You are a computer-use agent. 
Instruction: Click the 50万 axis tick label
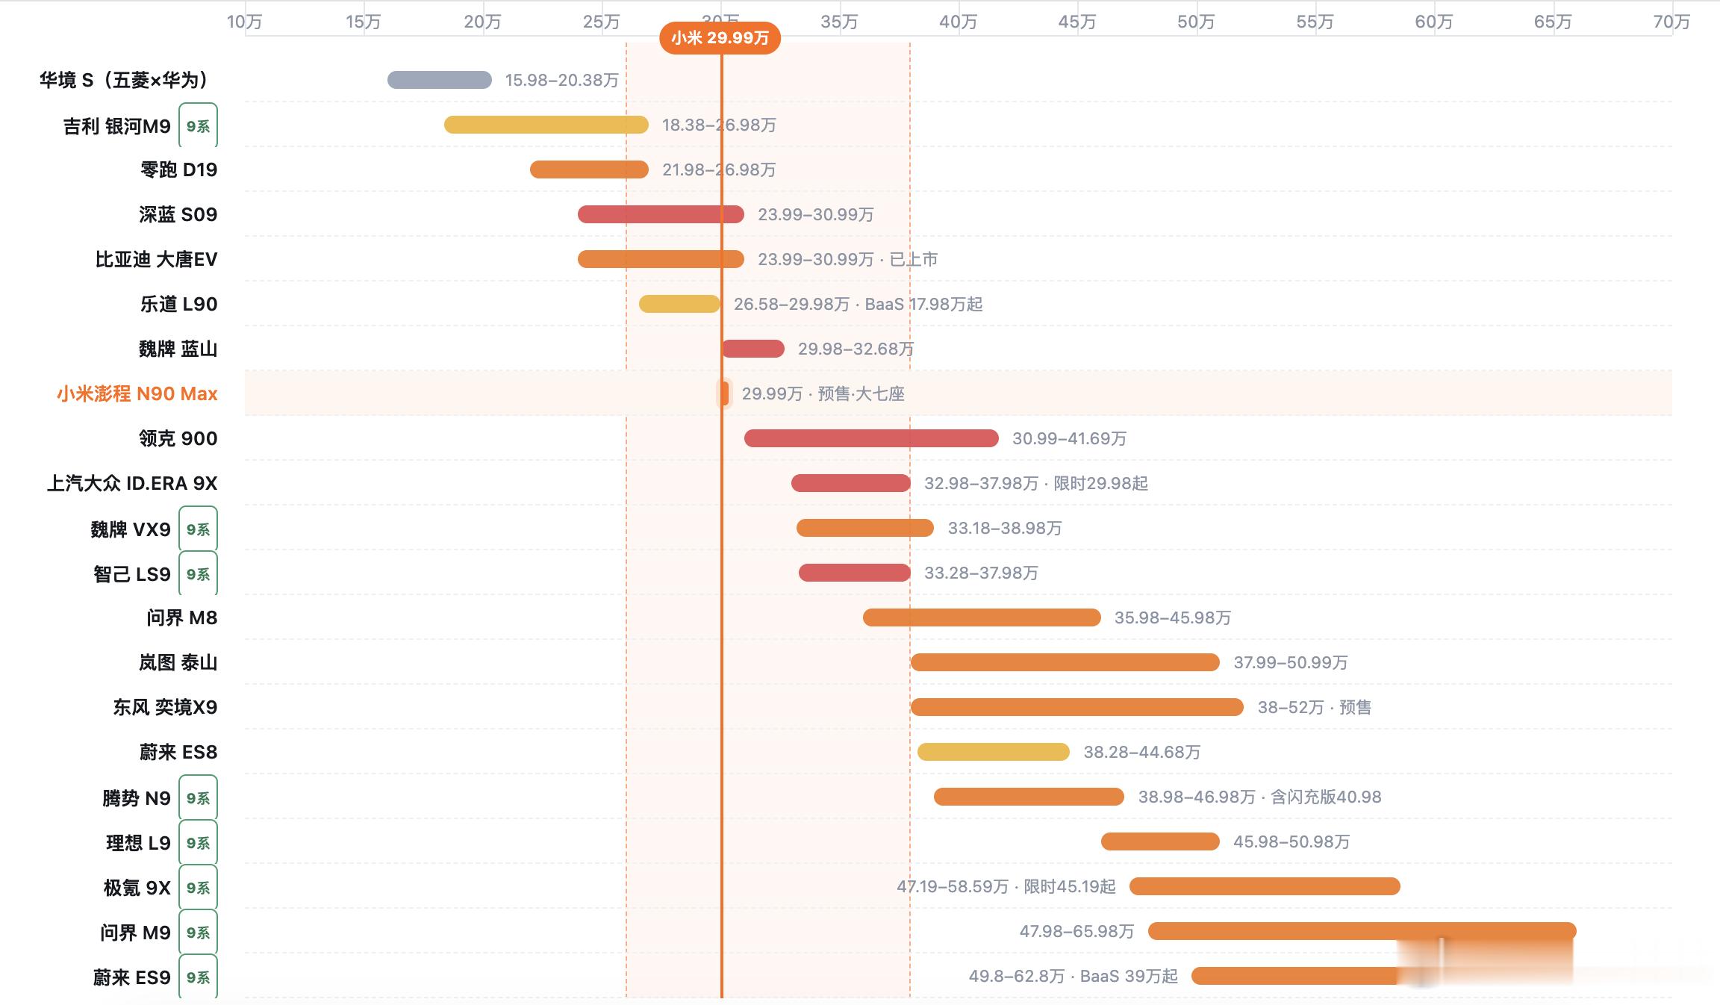click(1196, 22)
